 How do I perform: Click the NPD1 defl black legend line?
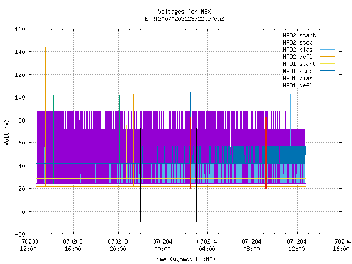coord(327,85)
